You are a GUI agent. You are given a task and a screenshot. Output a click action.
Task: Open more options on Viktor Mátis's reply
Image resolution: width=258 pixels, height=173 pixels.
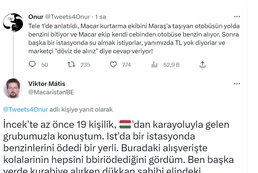[x=237, y=83]
